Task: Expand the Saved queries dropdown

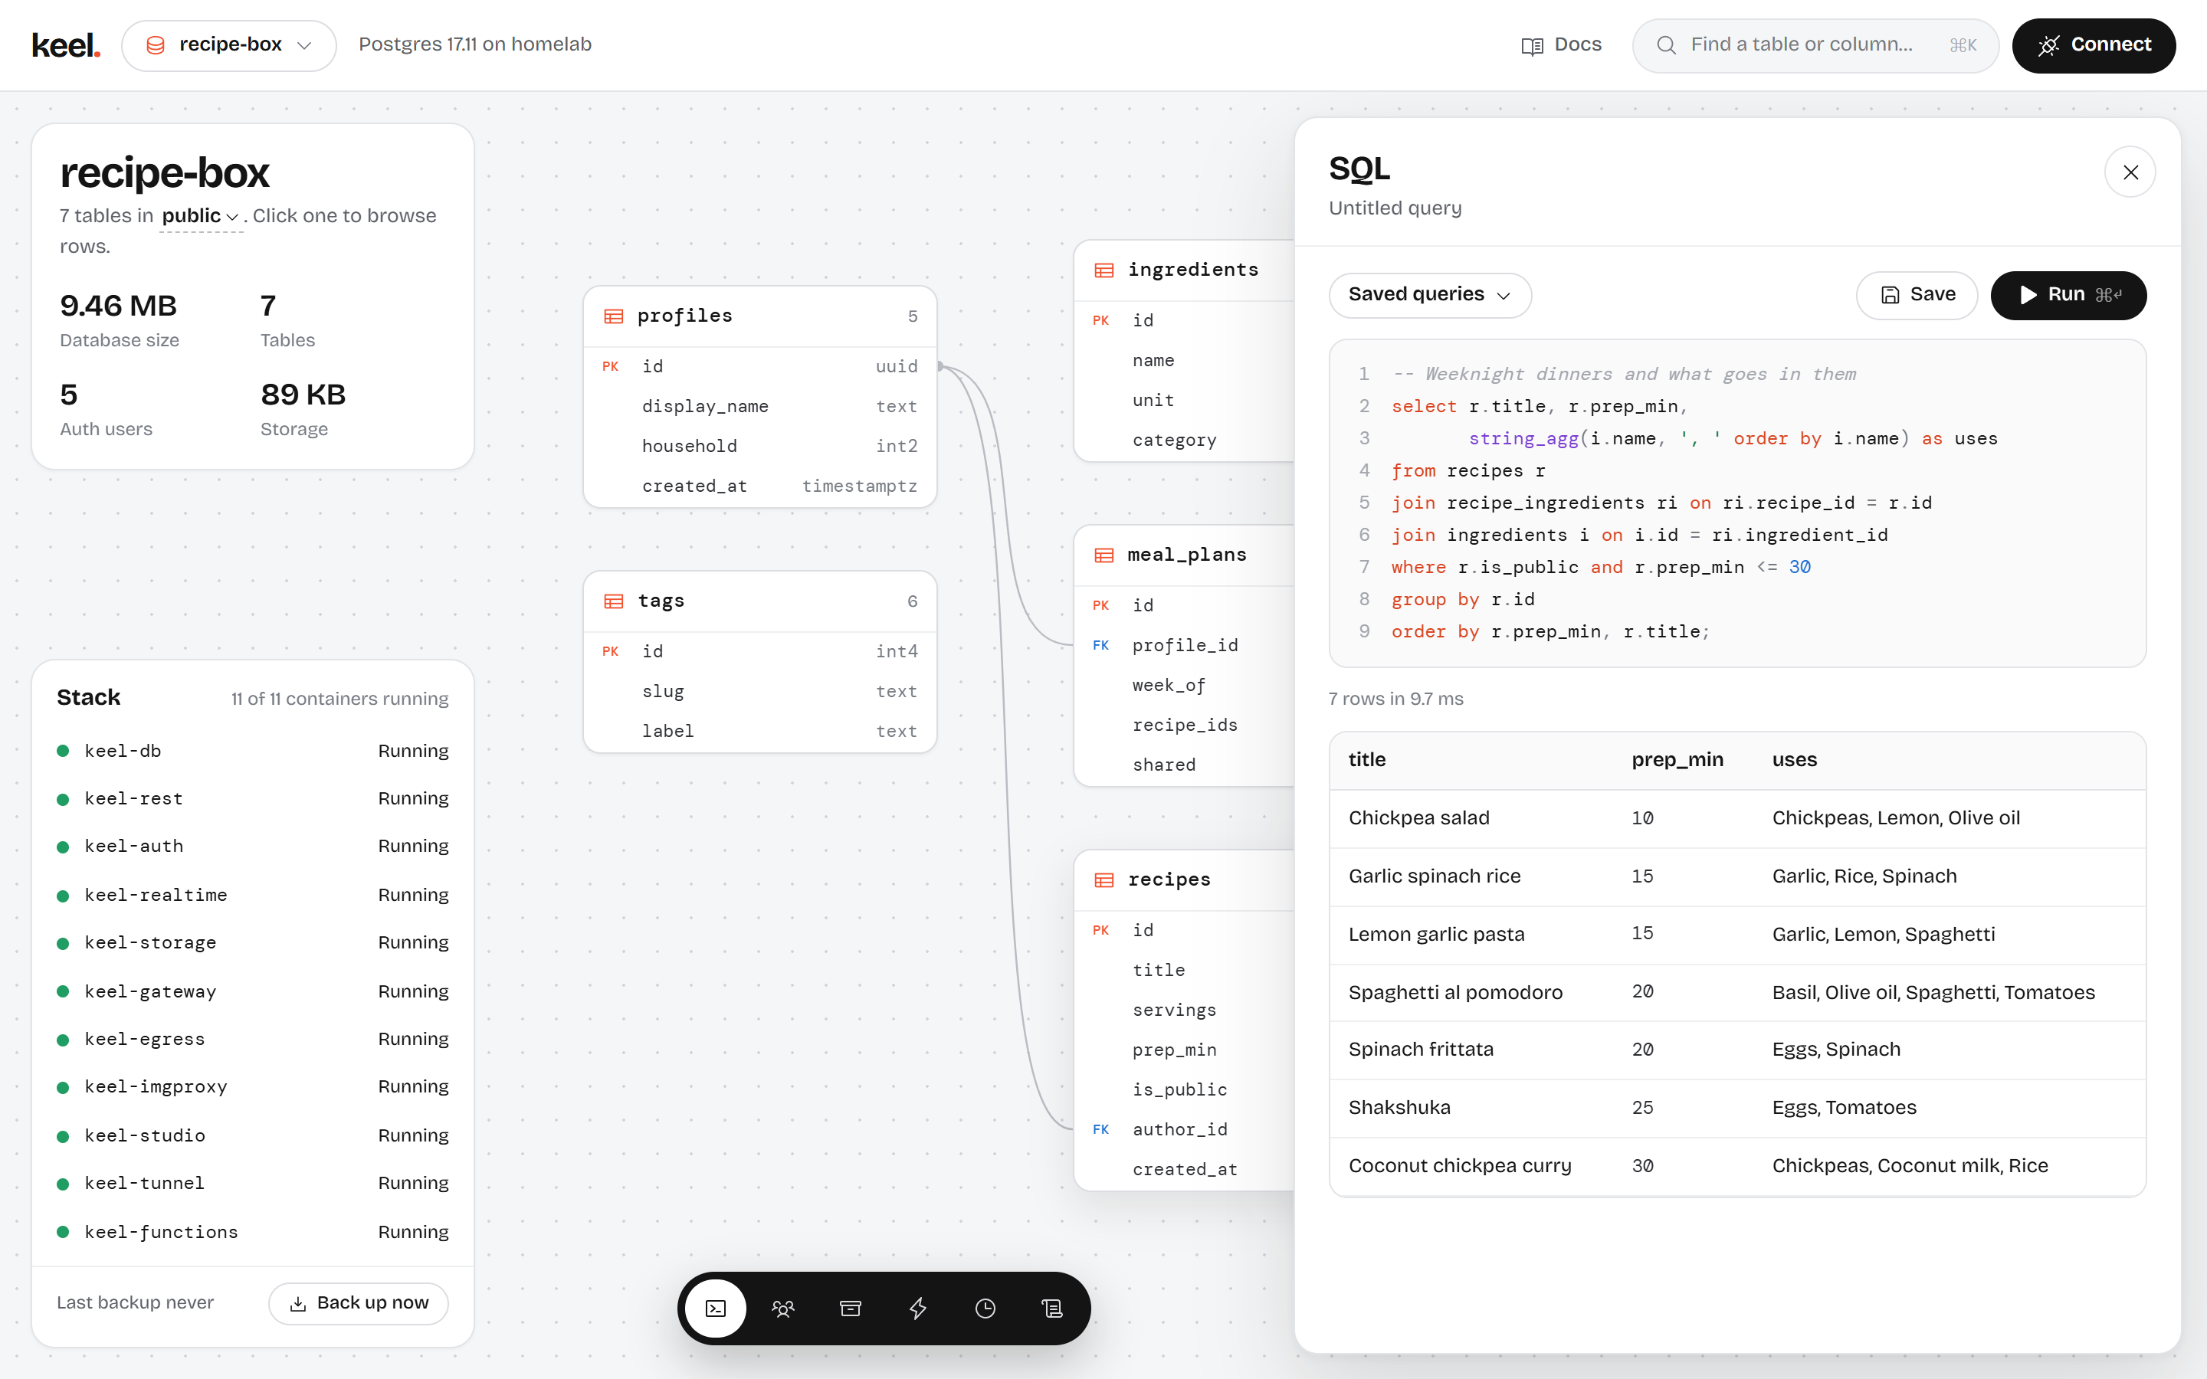Action: click(1429, 295)
